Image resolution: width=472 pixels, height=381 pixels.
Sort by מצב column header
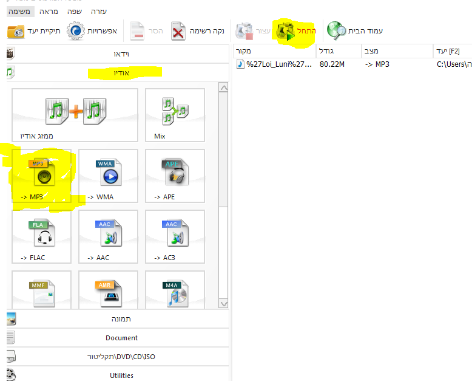pyautogui.click(x=397, y=51)
